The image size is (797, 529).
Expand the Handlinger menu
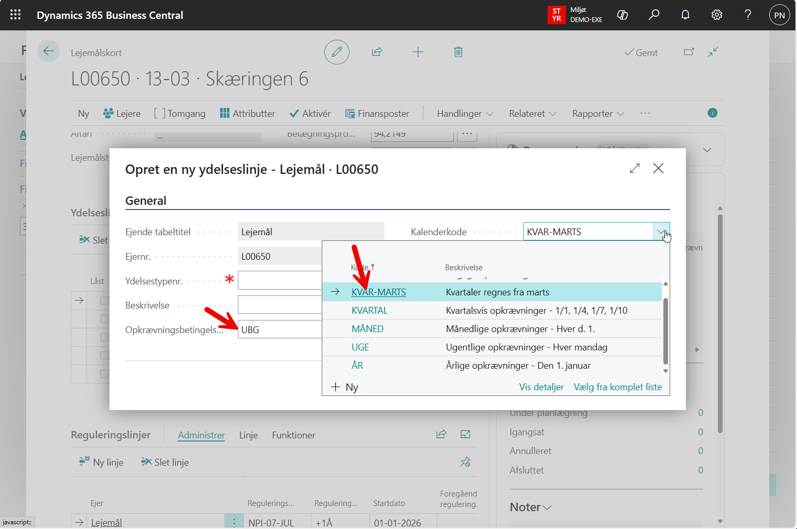tap(465, 114)
